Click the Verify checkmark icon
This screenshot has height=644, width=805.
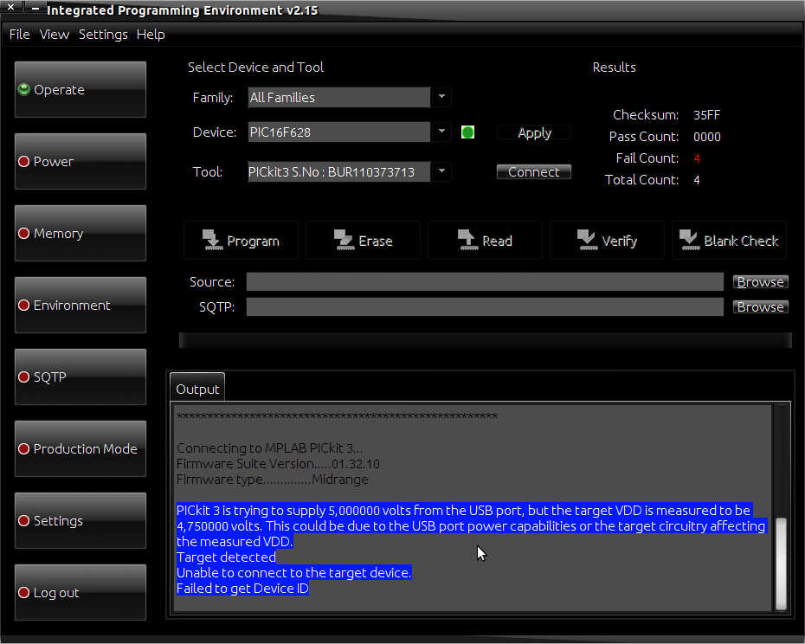[588, 240]
